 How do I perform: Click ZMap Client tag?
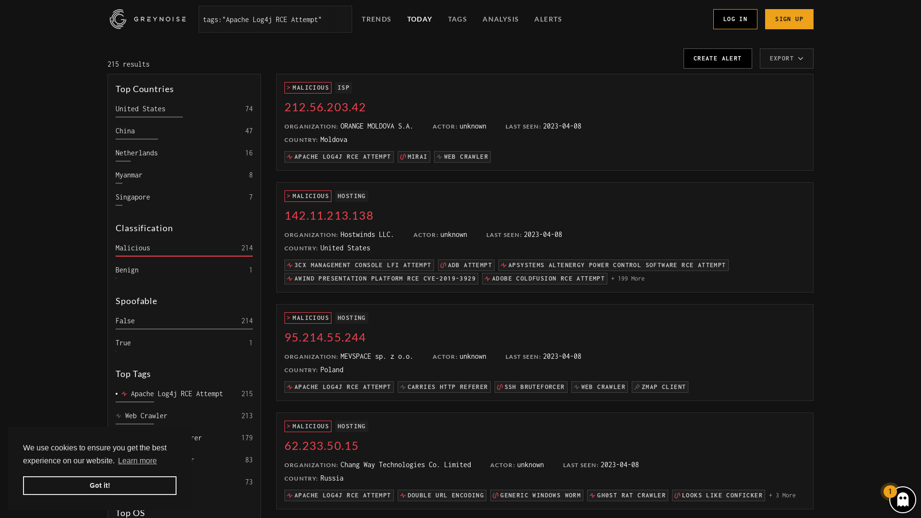[x=660, y=387]
